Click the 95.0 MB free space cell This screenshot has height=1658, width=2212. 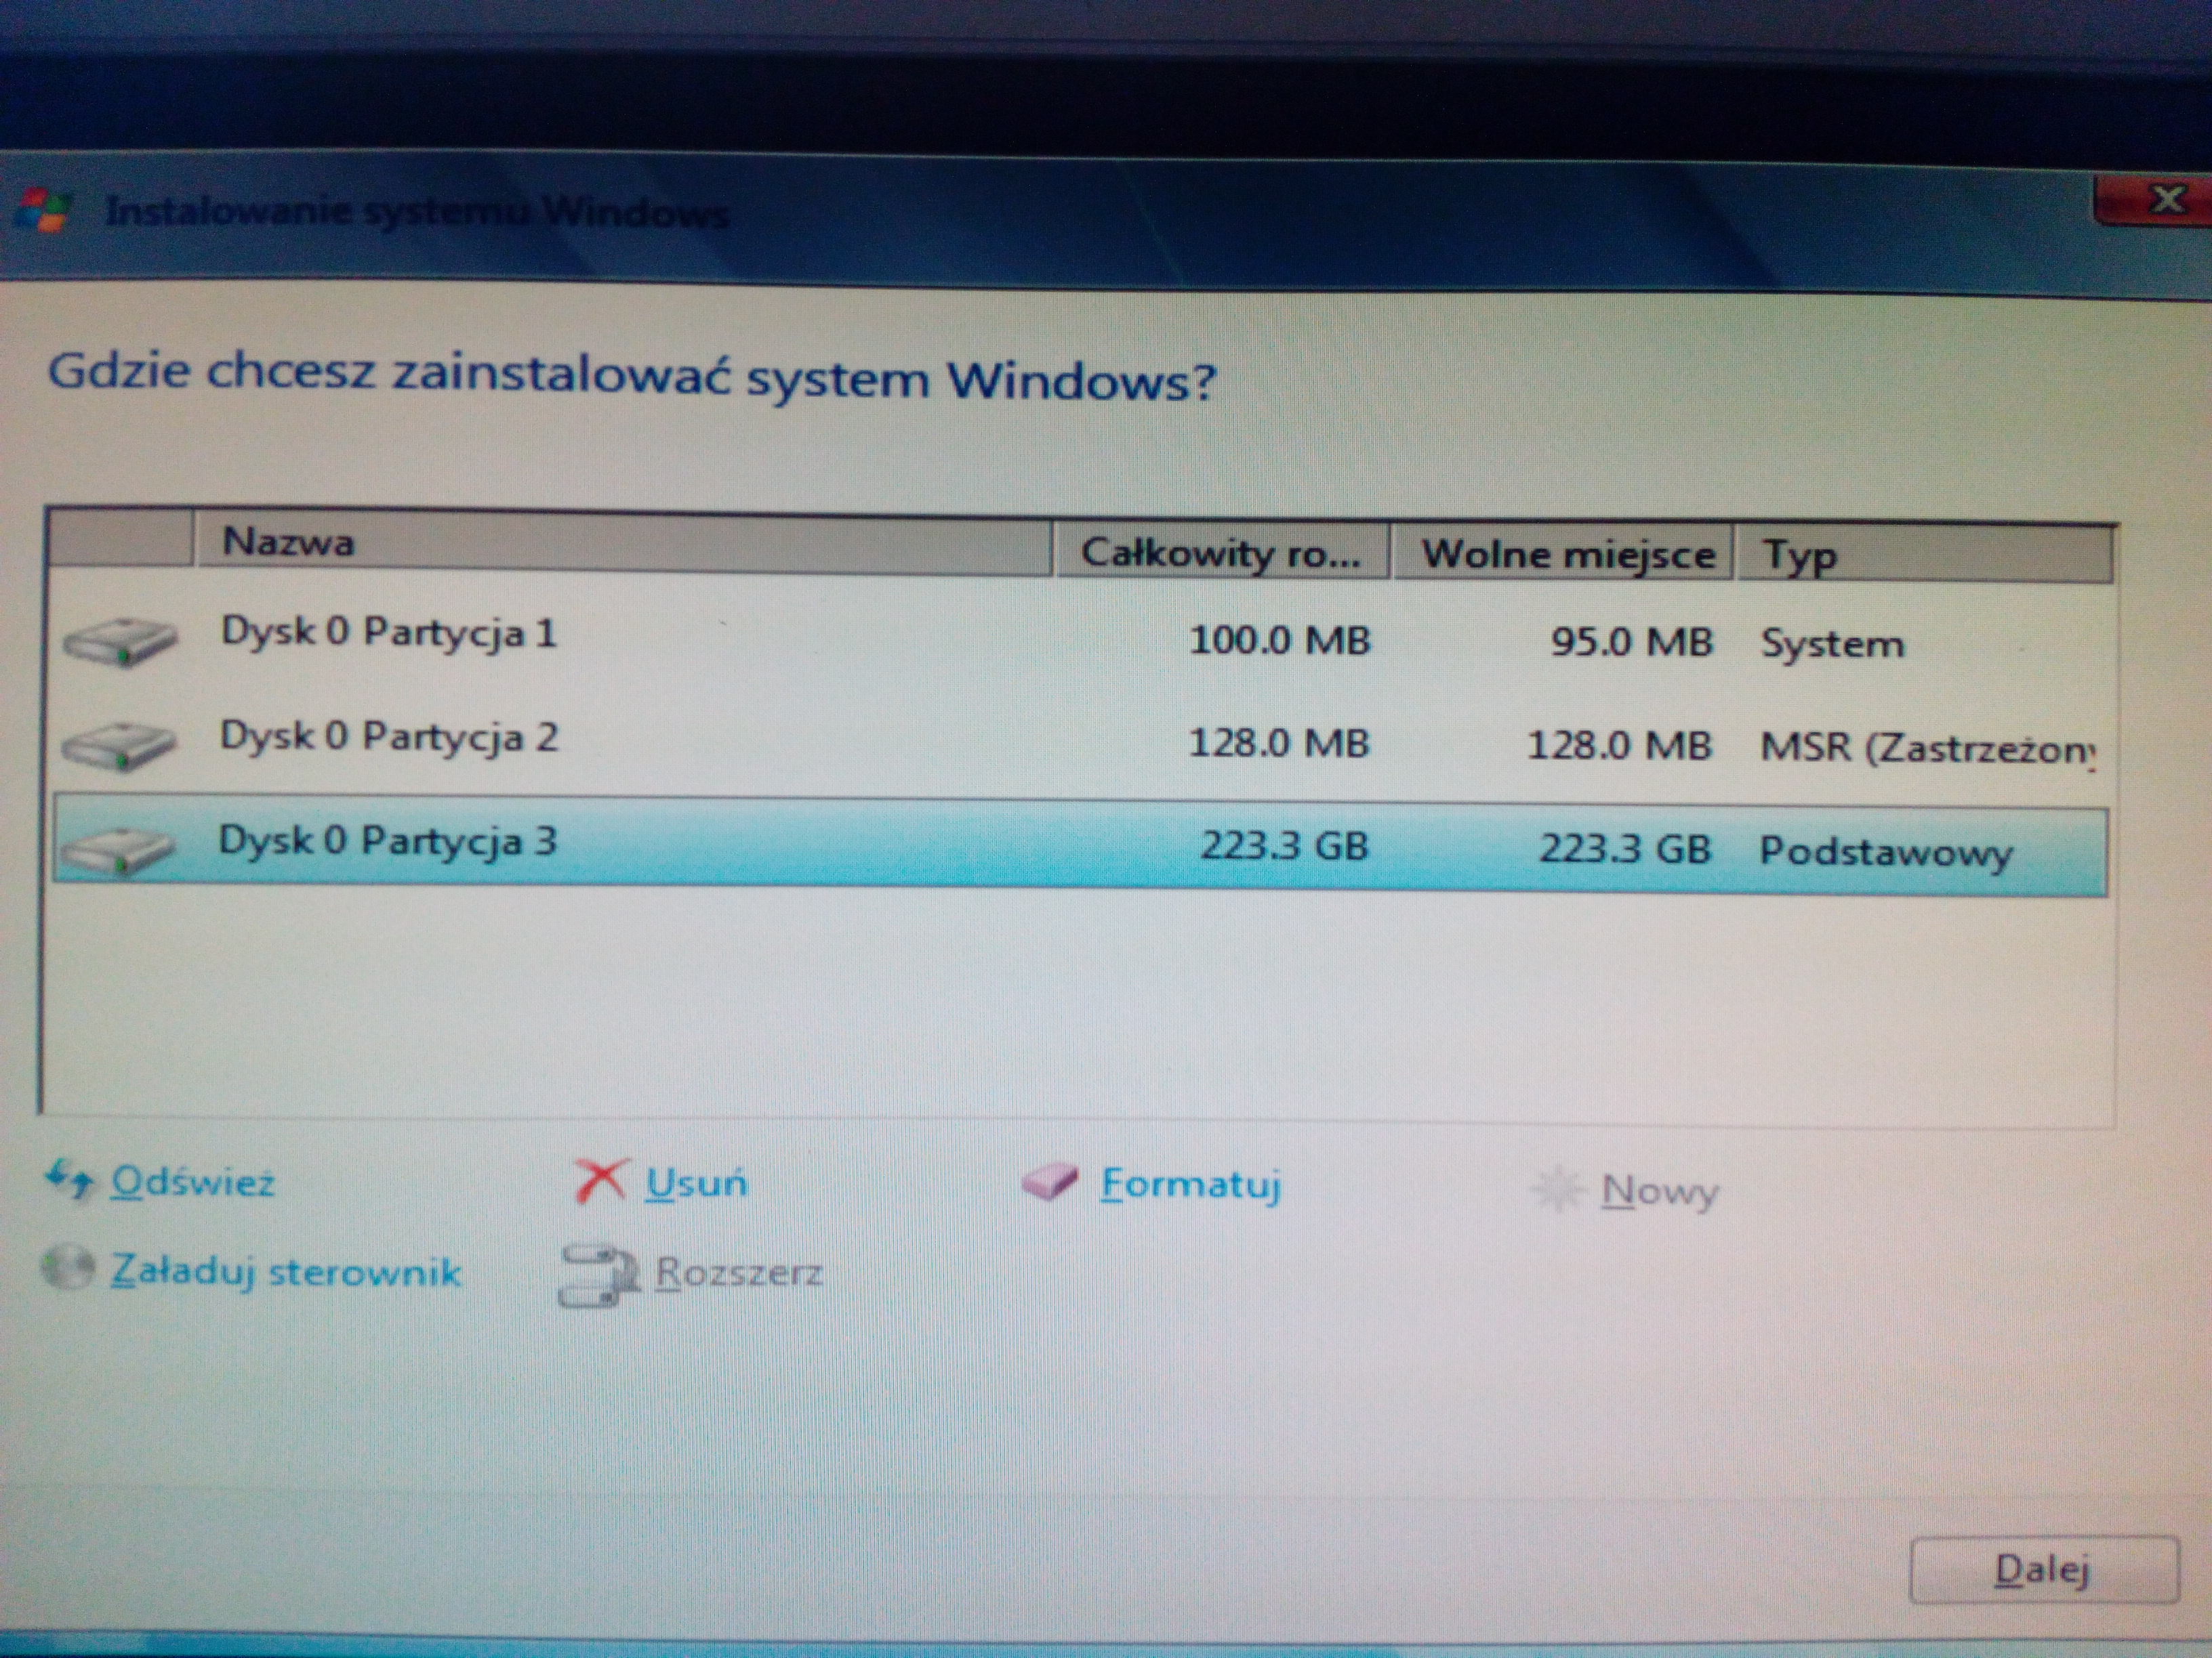tap(1631, 643)
